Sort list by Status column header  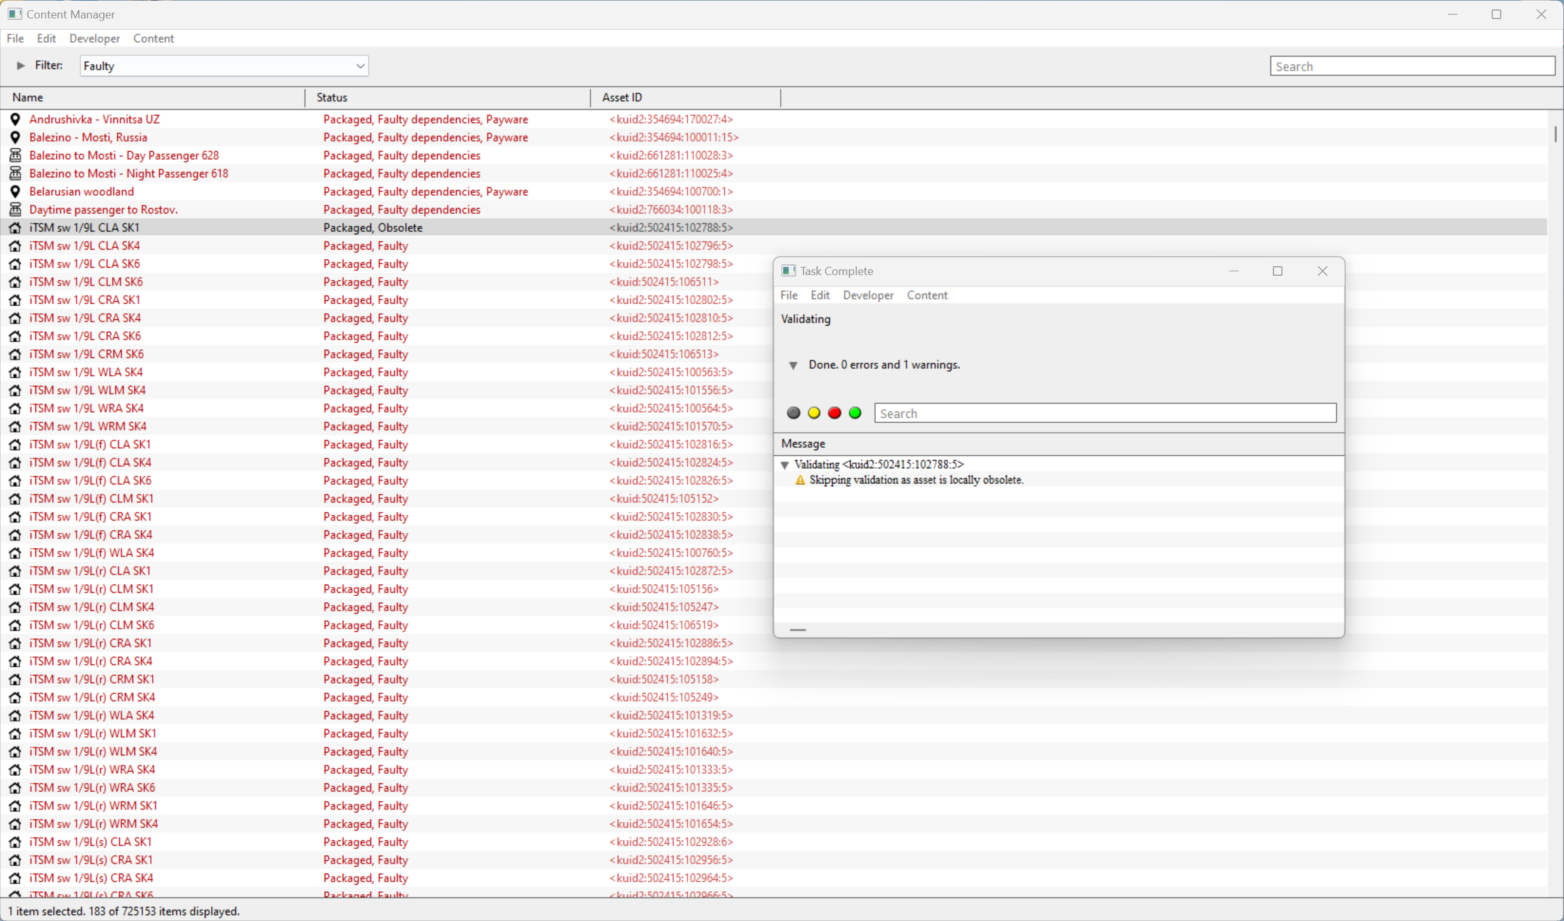click(x=332, y=98)
